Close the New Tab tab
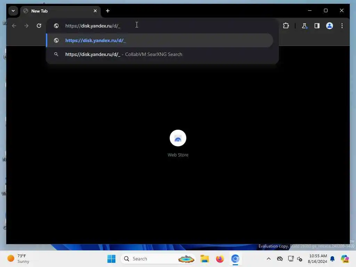 click(x=95, y=11)
